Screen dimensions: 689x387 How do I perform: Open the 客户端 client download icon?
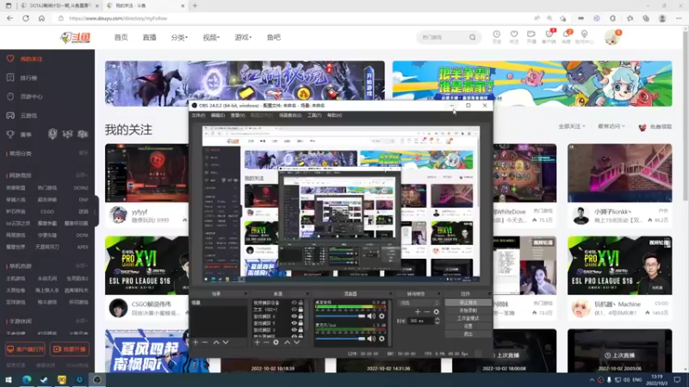(x=549, y=37)
